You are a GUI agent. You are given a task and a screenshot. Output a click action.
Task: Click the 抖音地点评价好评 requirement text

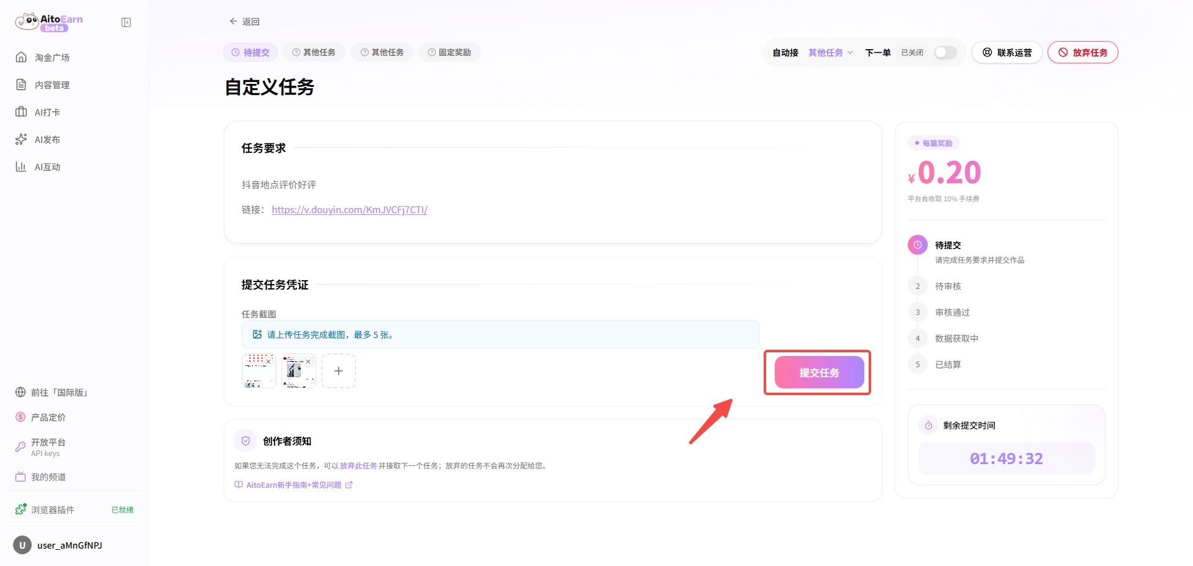coord(279,185)
